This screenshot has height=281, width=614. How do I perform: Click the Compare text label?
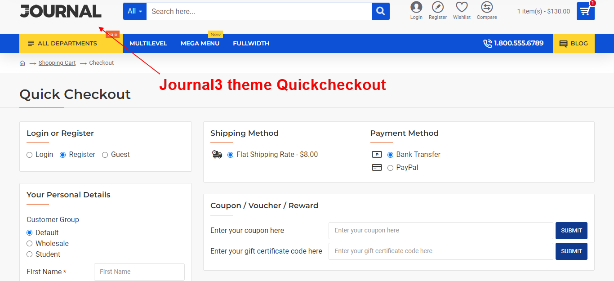(487, 17)
